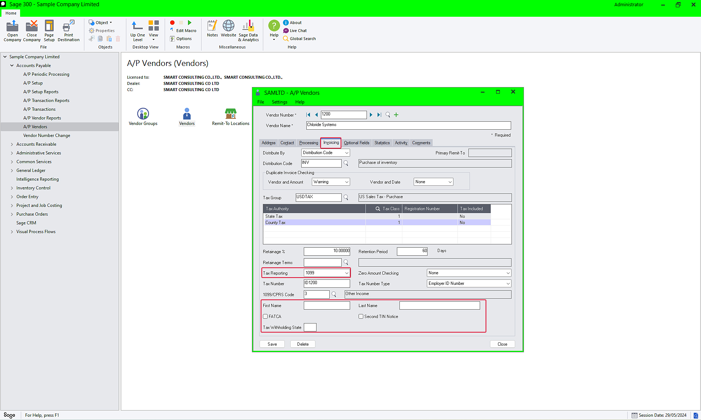The width and height of the screenshot is (701, 420).
Task: Open File menu in A/P Vendors
Action: click(261, 102)
